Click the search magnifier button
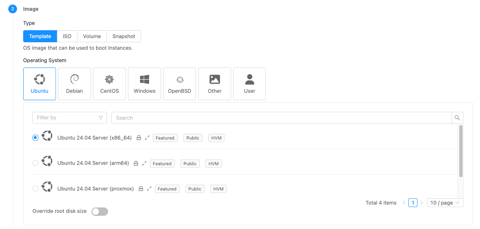 point(457,118)
